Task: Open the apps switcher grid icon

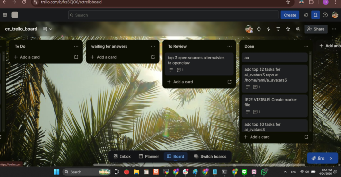Action: click(x=5, y=15)
